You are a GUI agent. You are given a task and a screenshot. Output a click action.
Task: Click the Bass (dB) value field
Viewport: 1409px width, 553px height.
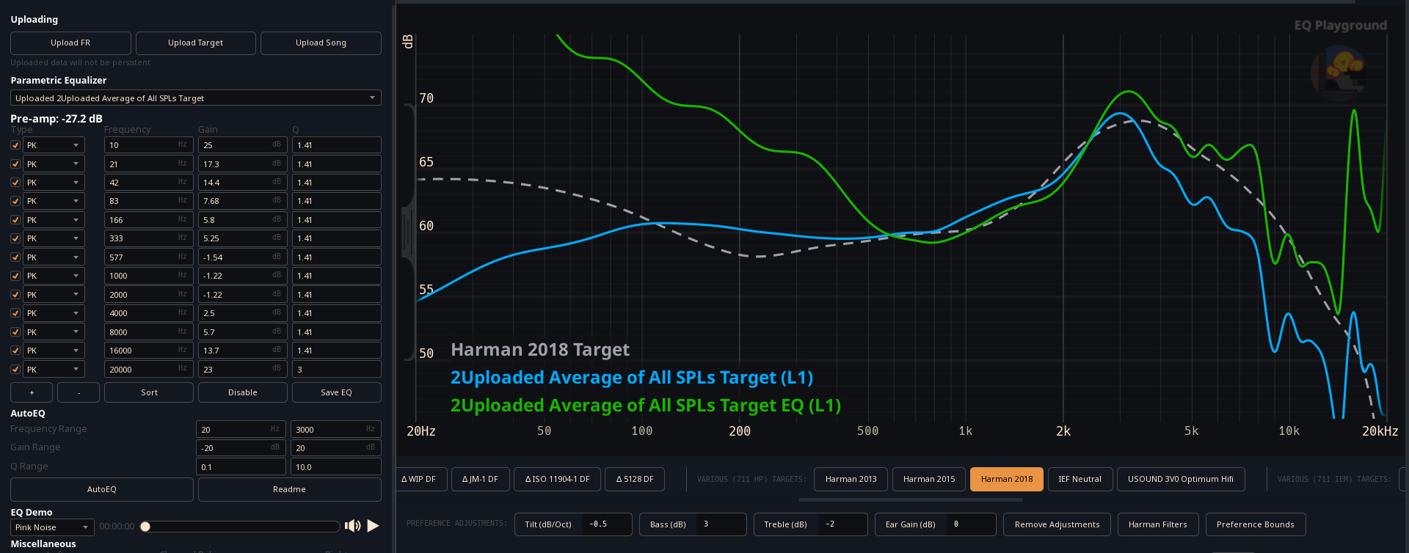click(x=721, y=524)
